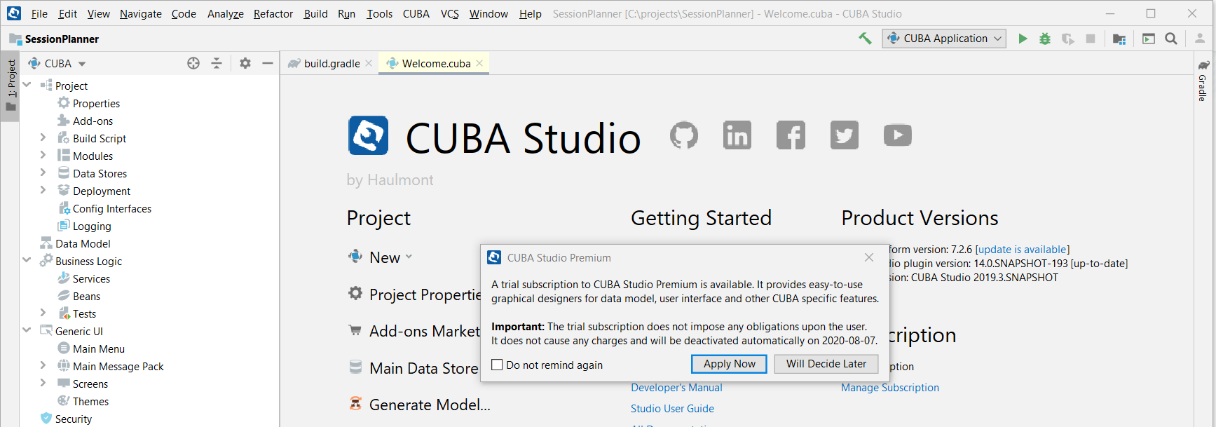The width and height of the screenshot is (1216, 427).
Task: Open the Refactor menu
Action: tap(273, 14)
